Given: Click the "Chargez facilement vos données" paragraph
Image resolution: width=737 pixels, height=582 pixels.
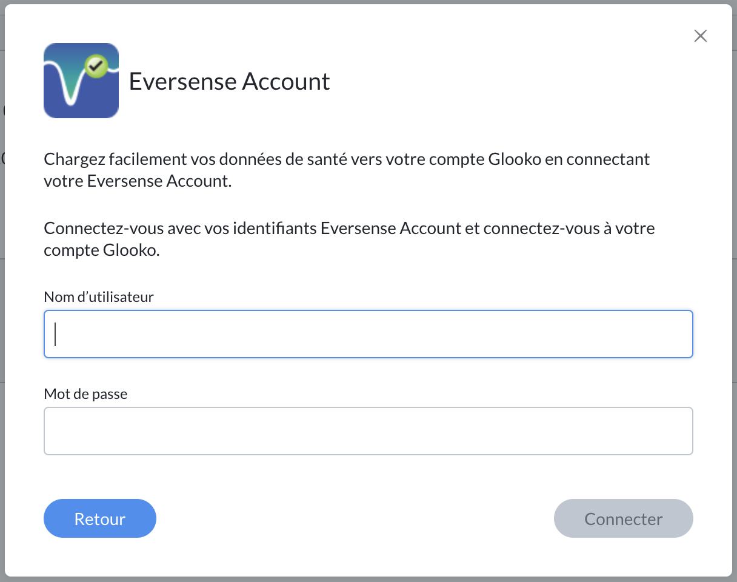Looking at the screenshot, I should pyautogui.click(x=347, y=170).
